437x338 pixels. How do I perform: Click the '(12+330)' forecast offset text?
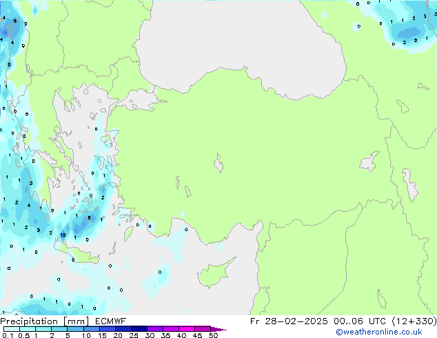click(414, 321)
